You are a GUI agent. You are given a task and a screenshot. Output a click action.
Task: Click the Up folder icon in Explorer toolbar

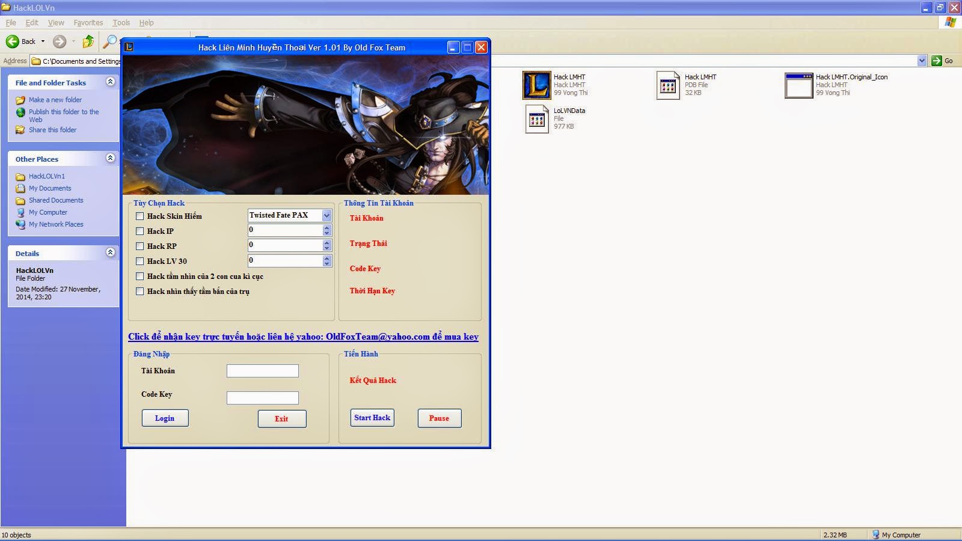88,41
